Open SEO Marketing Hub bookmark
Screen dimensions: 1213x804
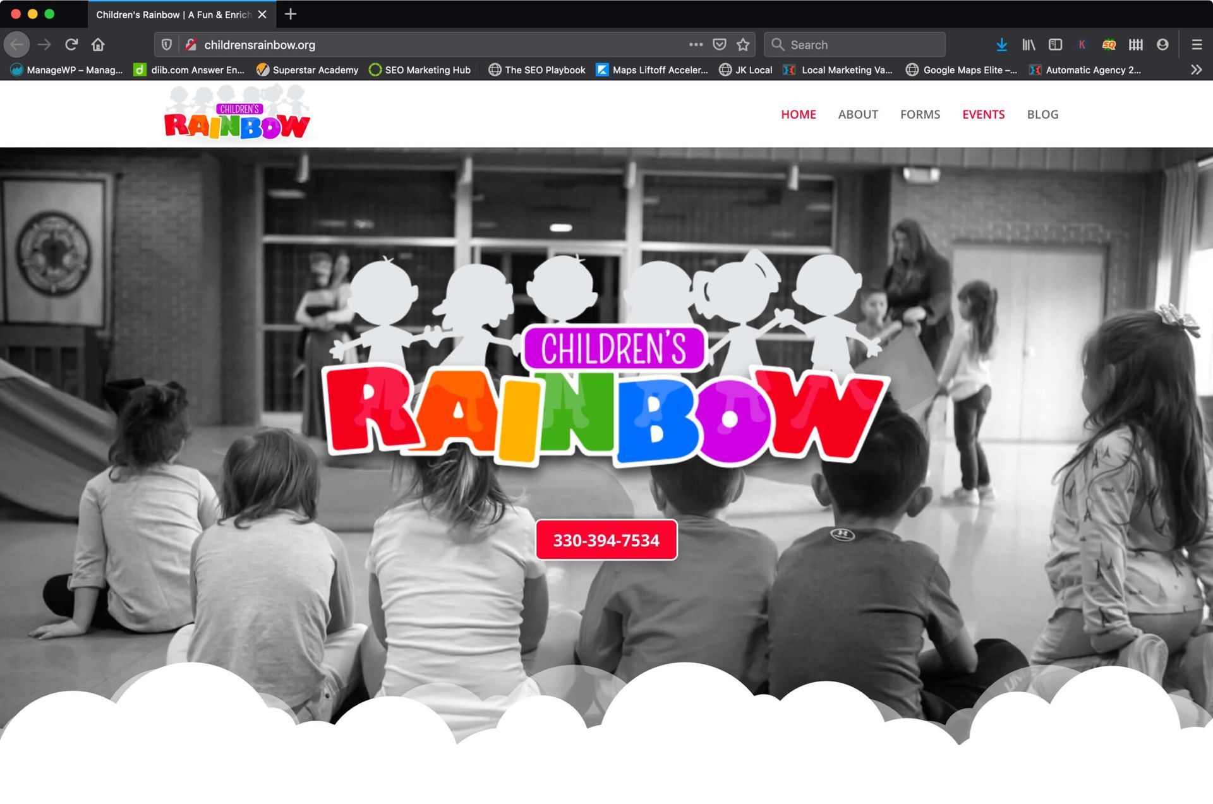[x=419, y=70]
